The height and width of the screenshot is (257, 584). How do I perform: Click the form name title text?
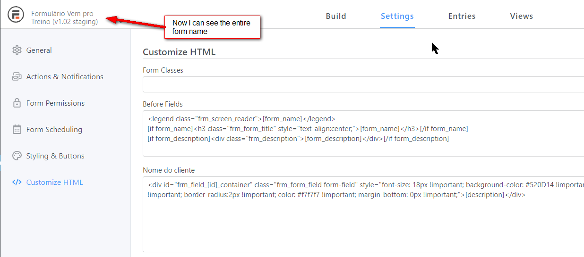pyautogui.click(x=64, y=18)
